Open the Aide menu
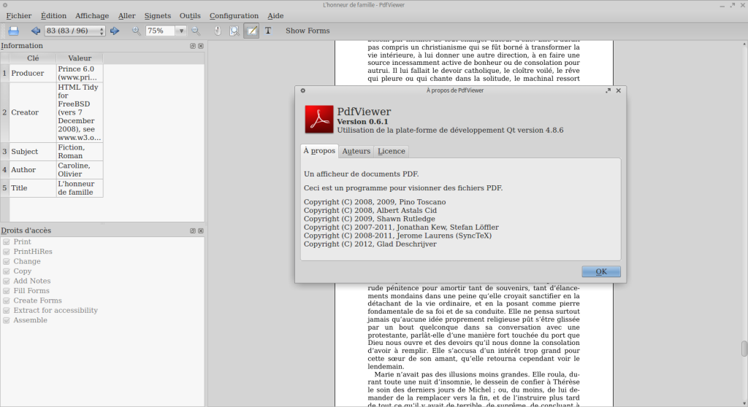Screen dimensions: 748x407 pos(275,16)
